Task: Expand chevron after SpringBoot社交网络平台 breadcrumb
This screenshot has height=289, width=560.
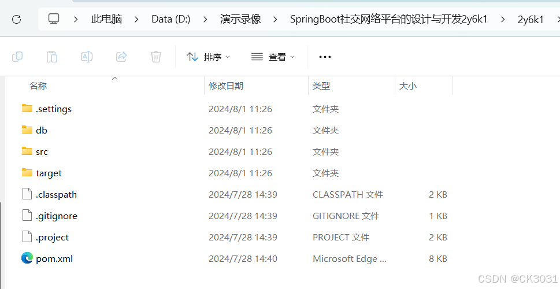Action: click(503, 19)
